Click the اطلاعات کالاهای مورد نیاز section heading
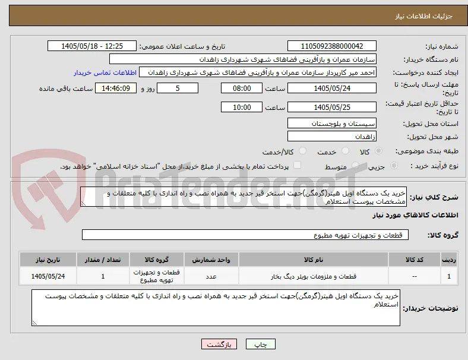 click(x=415, y=215)
